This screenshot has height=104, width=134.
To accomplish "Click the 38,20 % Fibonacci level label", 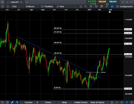I will 58,53.
